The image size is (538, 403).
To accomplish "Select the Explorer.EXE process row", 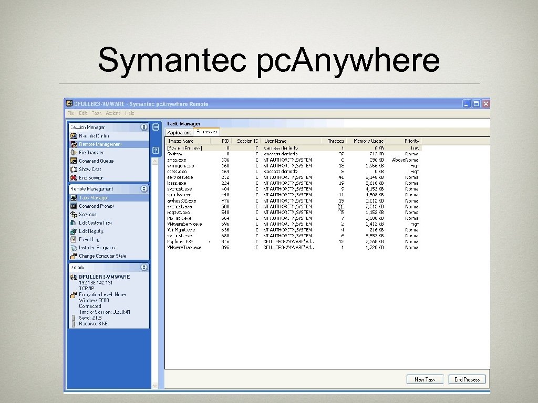I will (293, 241).
